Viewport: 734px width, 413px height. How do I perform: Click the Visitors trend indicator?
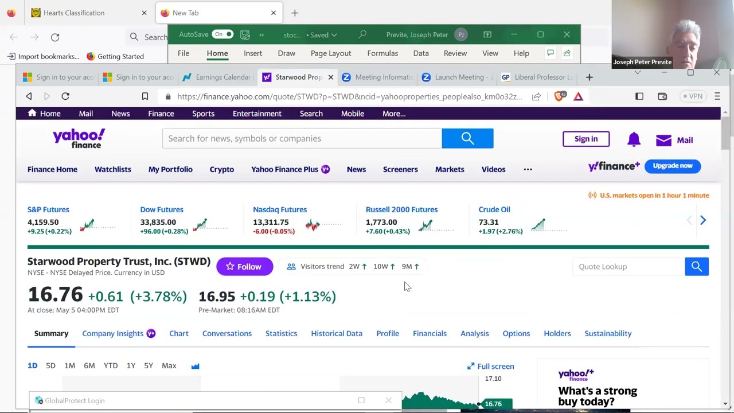[x=353, y=266]
